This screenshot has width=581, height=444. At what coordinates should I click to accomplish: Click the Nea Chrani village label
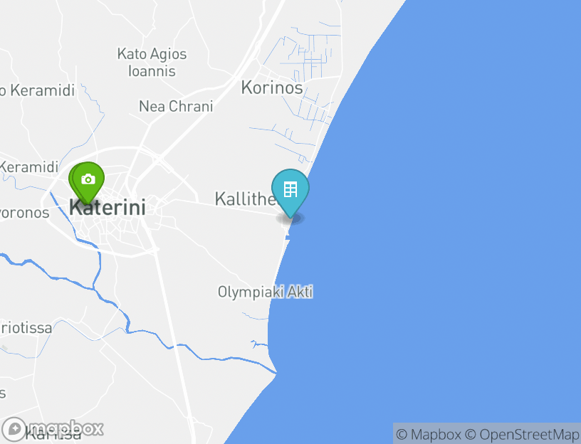tap(176, 106)
